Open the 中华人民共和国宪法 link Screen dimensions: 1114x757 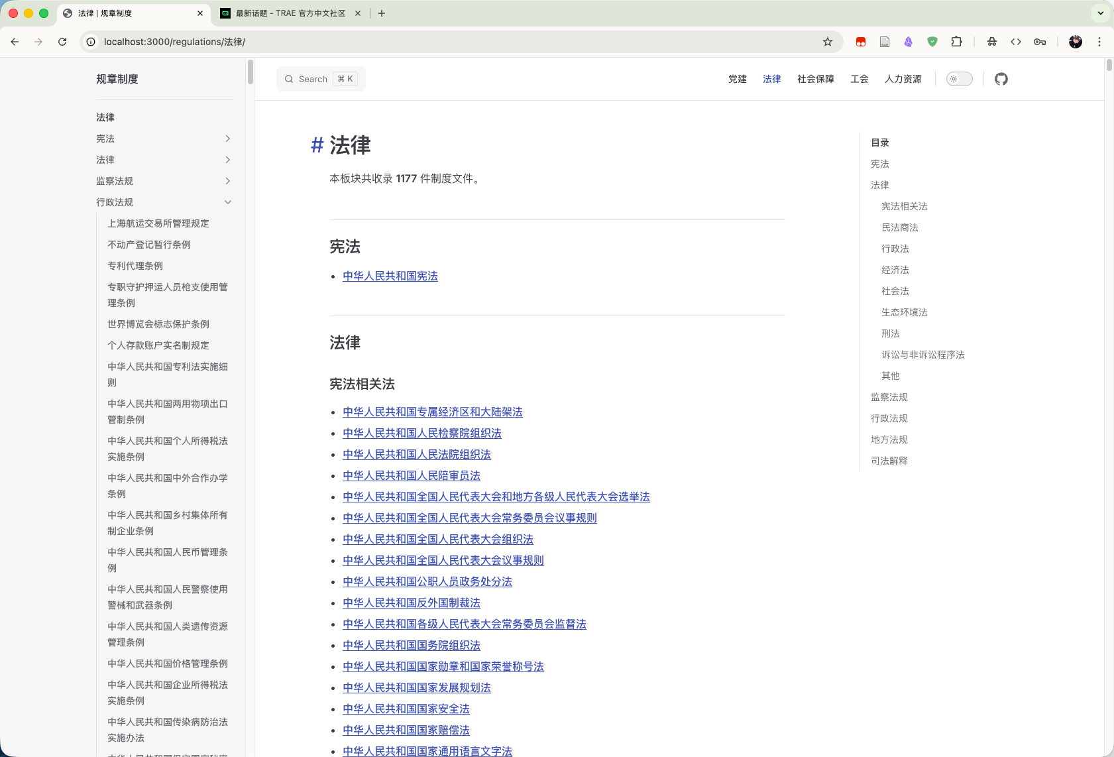[390, 276]
